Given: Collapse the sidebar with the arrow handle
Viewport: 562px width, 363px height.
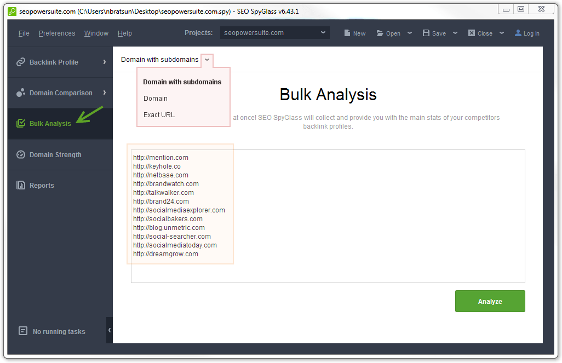Looking at the screenshot, I should [x=110, y=330].
